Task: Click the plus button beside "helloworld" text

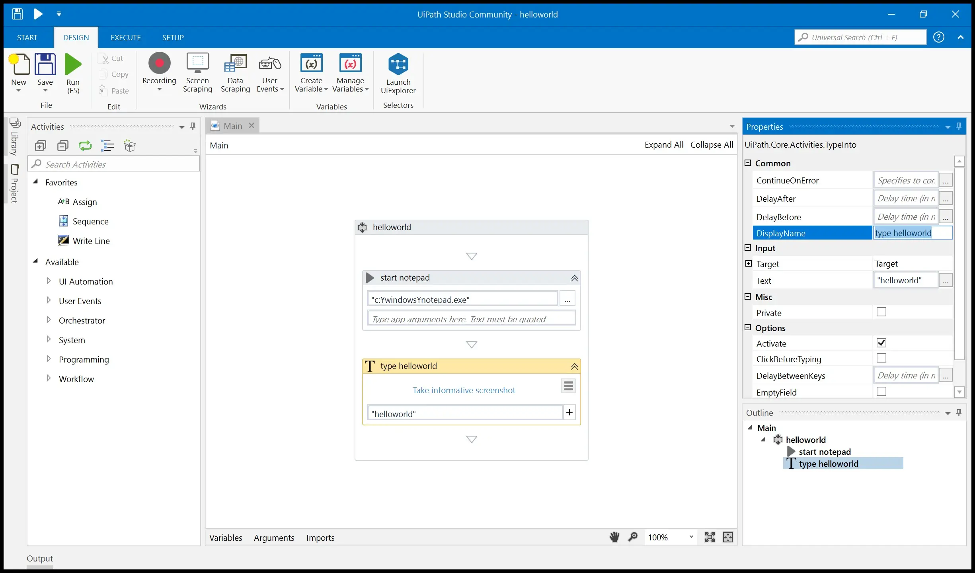Action: 569,412
